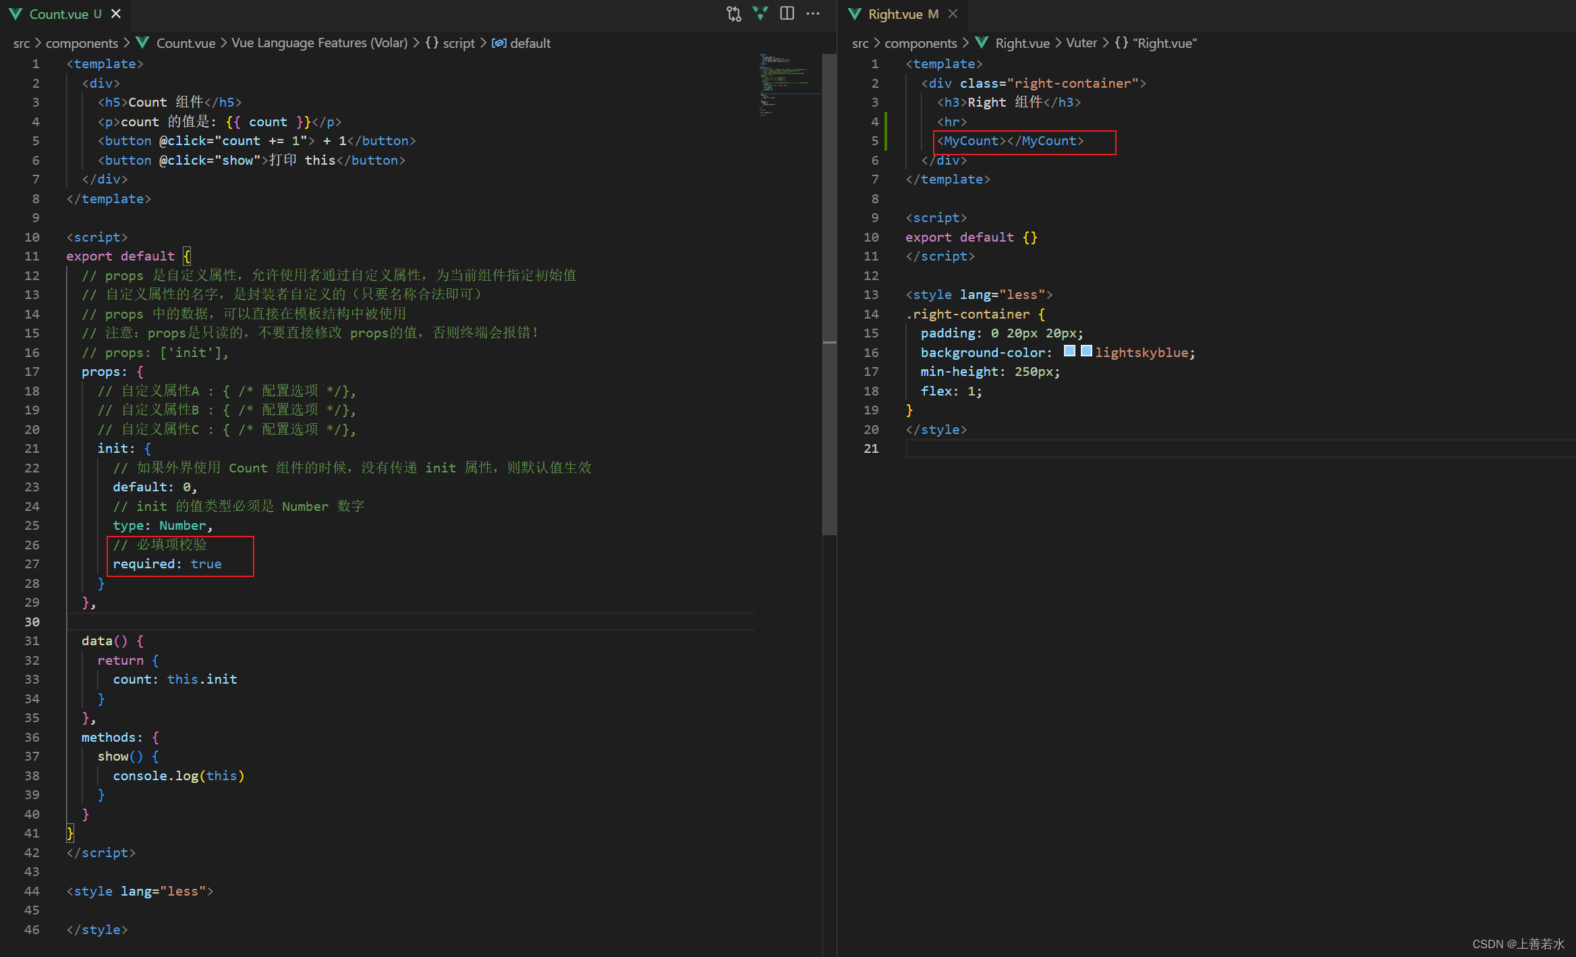The height and width of the screenshot is (957, 1576).
Task: Click the "Right.vue" breadcrumb item
Action: [x=1164, y=43]
